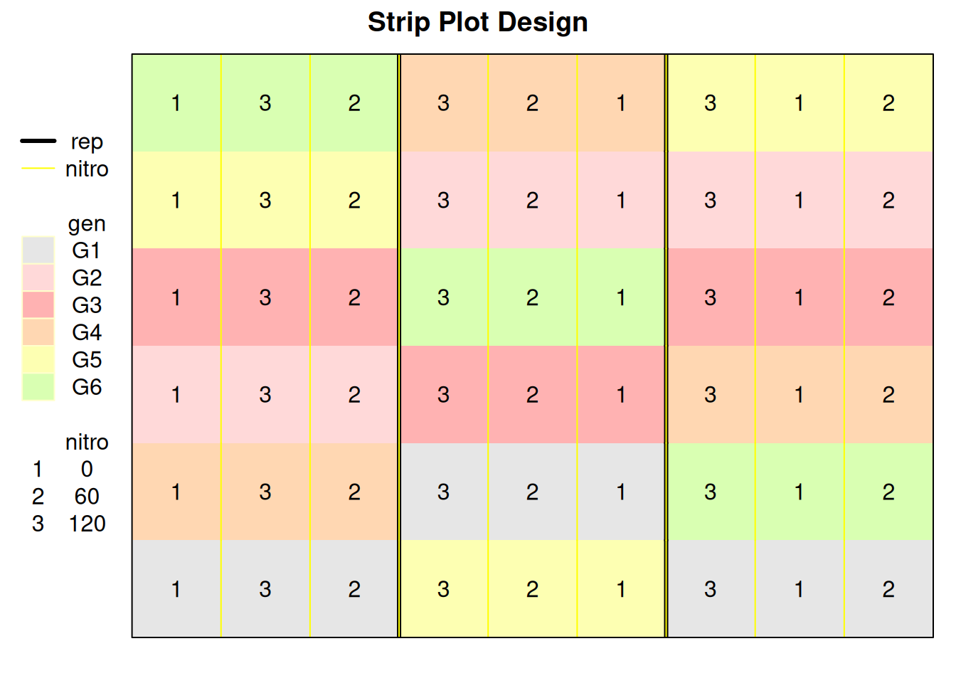Click the nitro level 0 legend entry
The width and height of the screenshot is (956, 683).
(87, 470)
